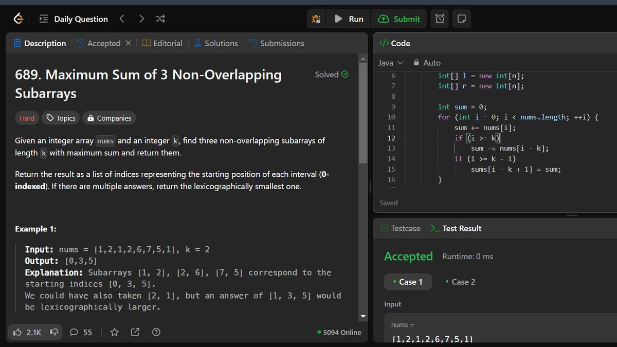The image size is (617, 347).
Task: Open the notes sticky icon
Action: click(x=461, y=19)
